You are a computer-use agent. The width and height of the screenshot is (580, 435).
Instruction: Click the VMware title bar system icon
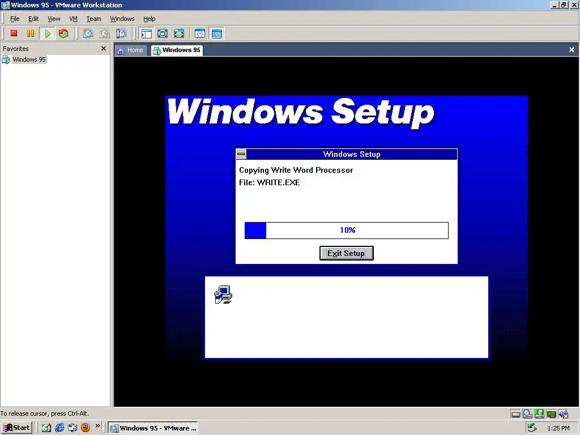point(5,5)
